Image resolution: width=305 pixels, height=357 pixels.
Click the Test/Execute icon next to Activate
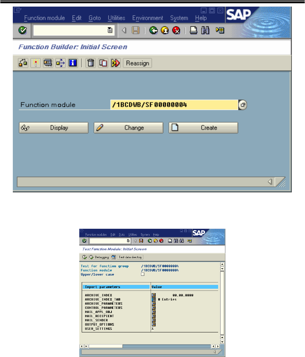click(x=48, y=63)
